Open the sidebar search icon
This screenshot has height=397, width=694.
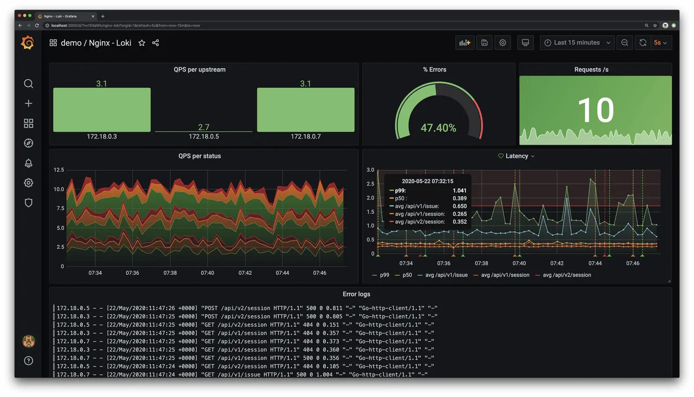[29, 84]
